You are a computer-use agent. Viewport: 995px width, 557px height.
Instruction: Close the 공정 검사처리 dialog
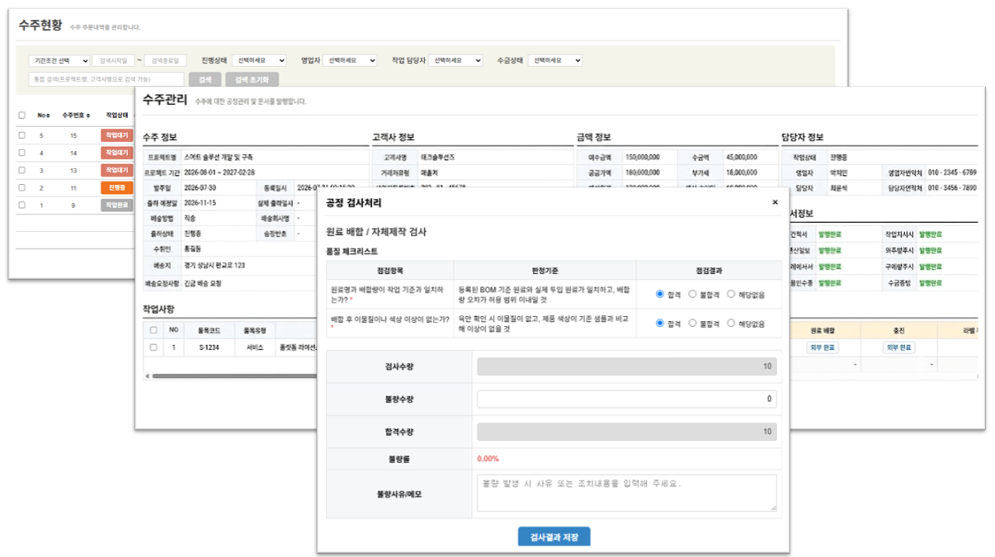[775, 202]
